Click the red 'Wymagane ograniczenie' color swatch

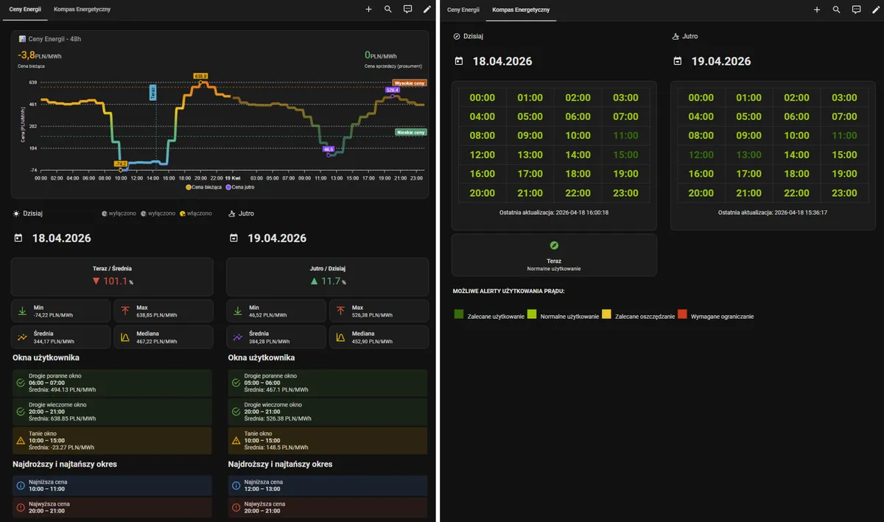[x=682, y=314]
